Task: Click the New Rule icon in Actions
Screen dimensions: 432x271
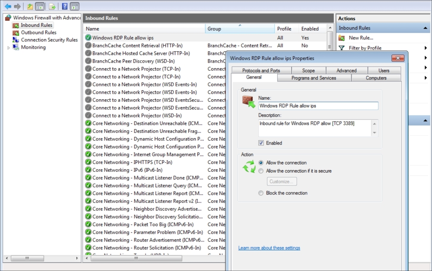Action: coord(342,38)
